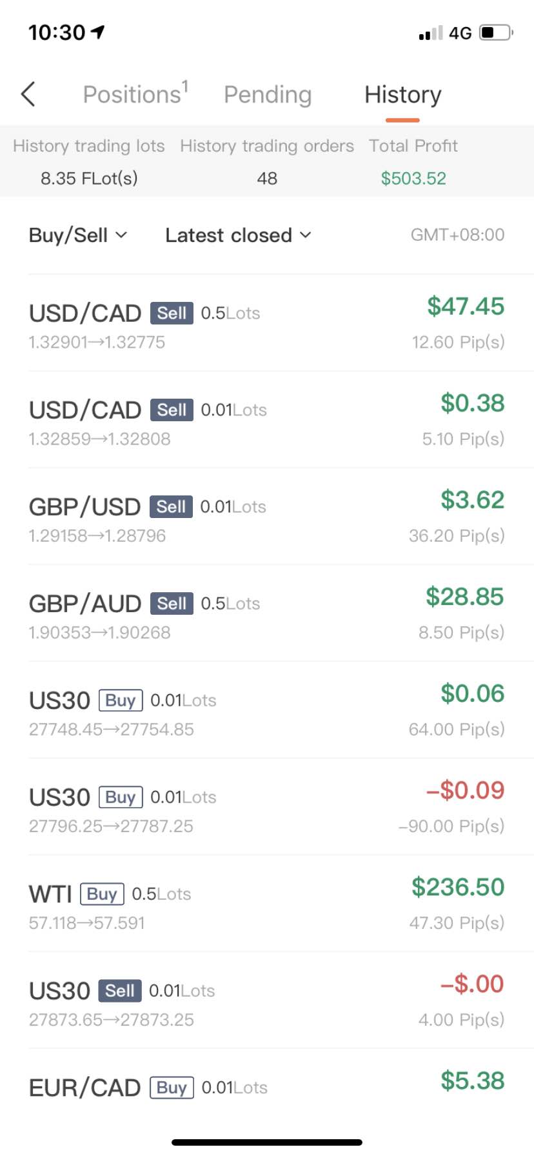
Task: Tap Sell badge on USD/CAD 0.5 lots
Action: (172, 313)
